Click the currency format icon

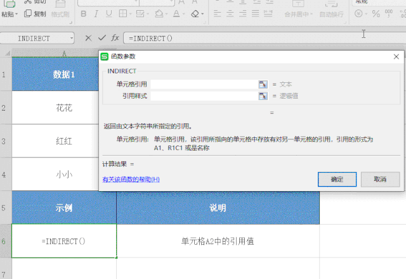358,13
